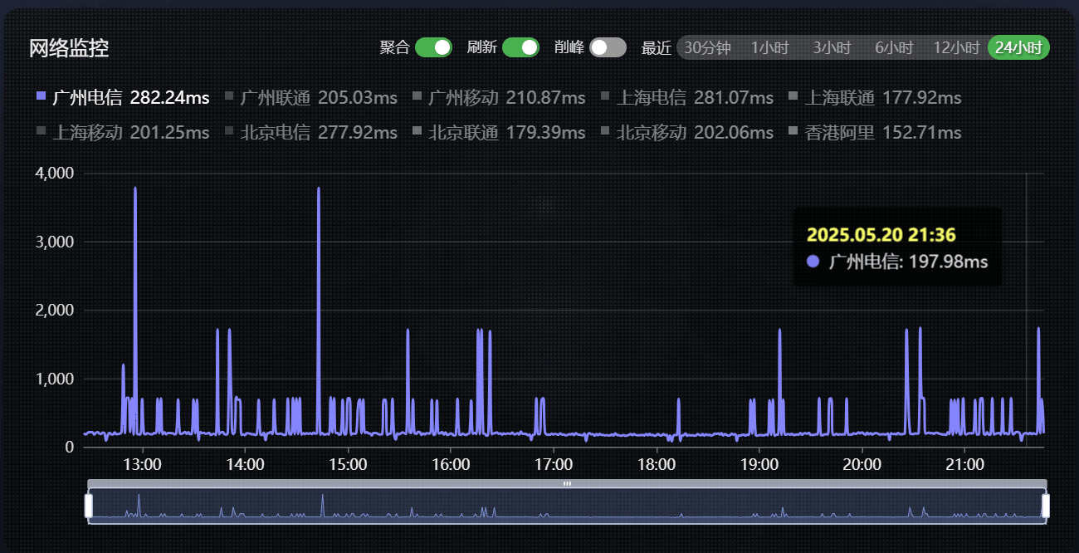This screenshot has width=1079, height=553.
Task: Enable the 削峰 toggle switch
Action: [x=608, y=47]
